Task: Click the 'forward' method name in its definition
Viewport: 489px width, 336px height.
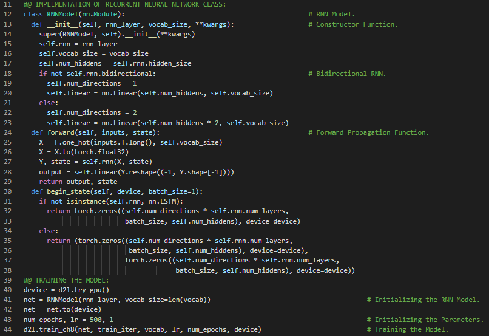Action: tap(59, 132)
